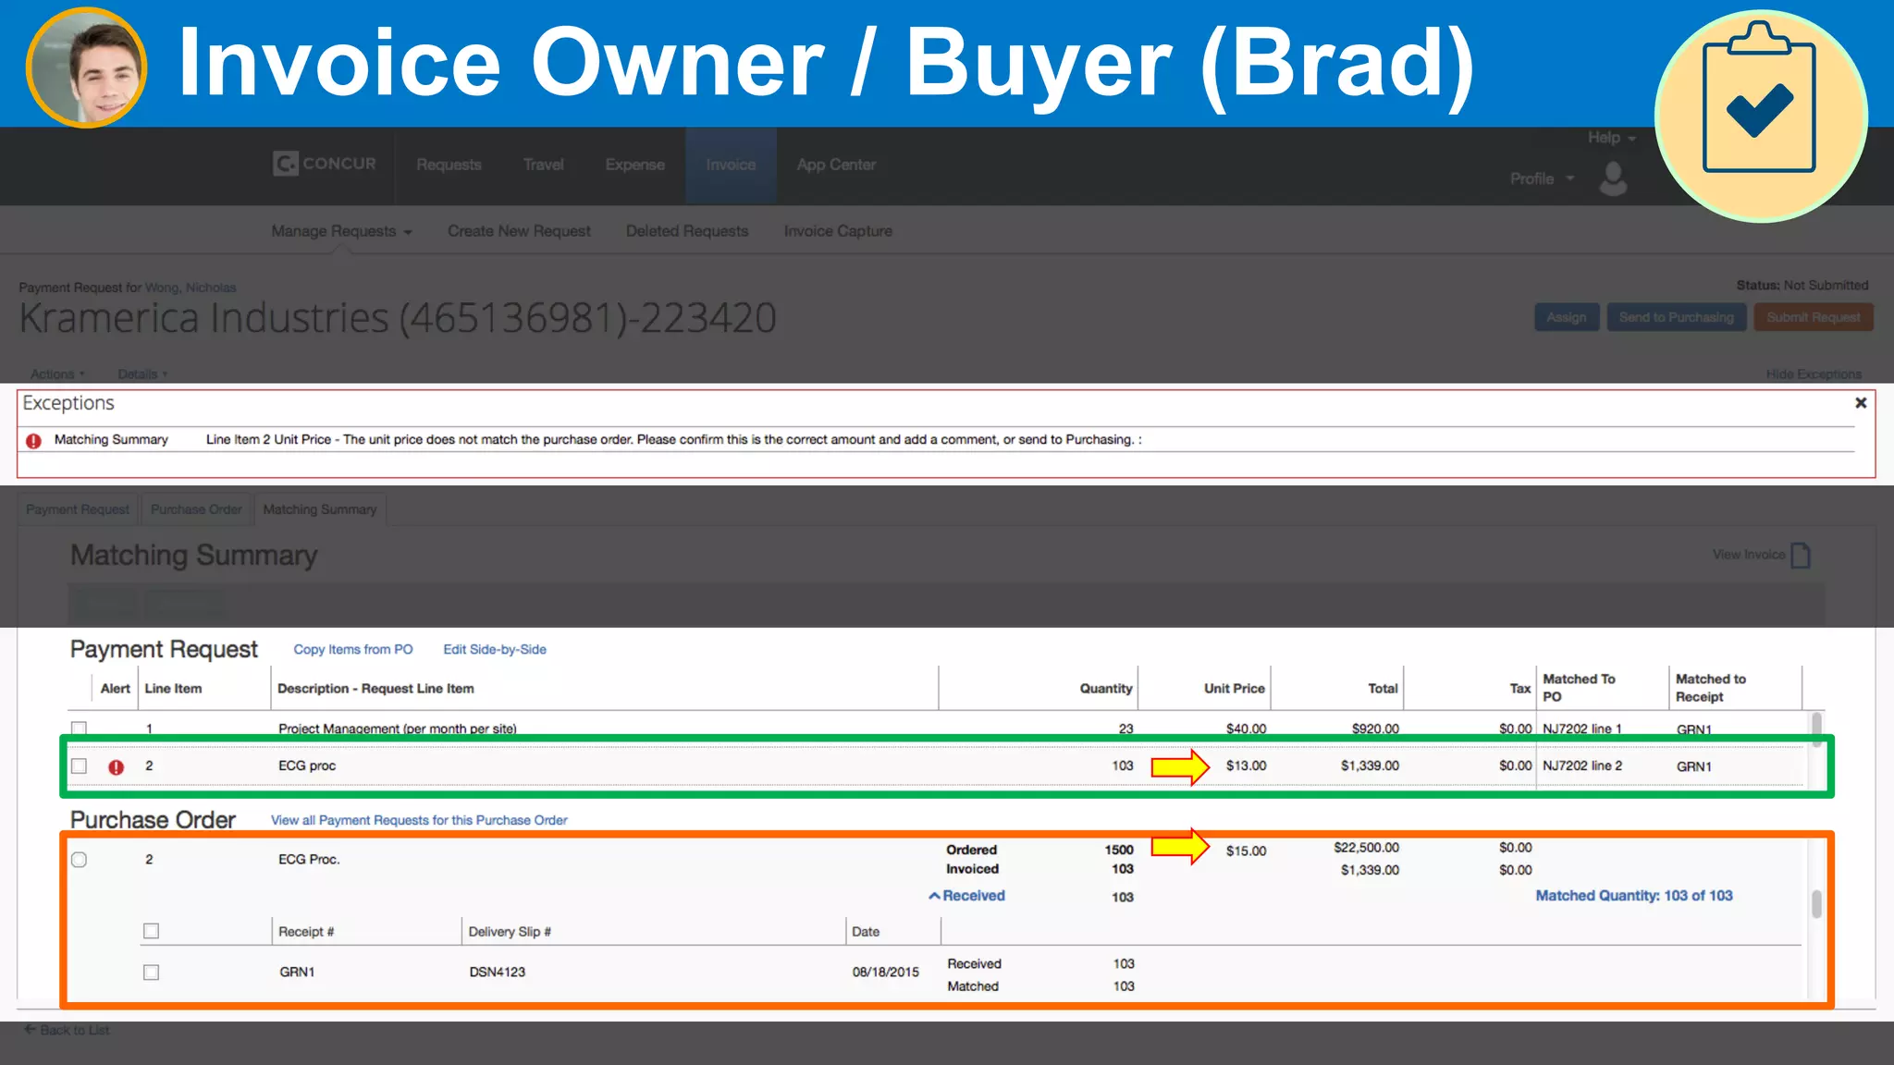The width and height of the screenshot is (1894, 1065).
Task: Click the 08/18/2015 receipt date
Action: (x=885, y=973)
